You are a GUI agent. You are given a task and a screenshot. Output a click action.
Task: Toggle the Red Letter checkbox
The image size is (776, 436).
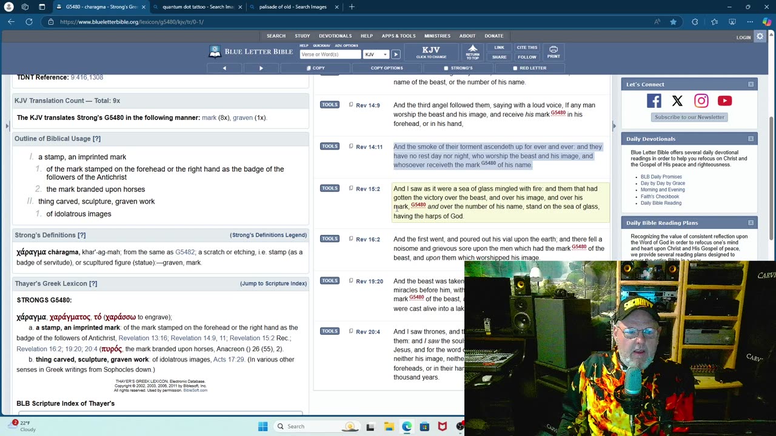pyautogui.click(x=515, y=68)
